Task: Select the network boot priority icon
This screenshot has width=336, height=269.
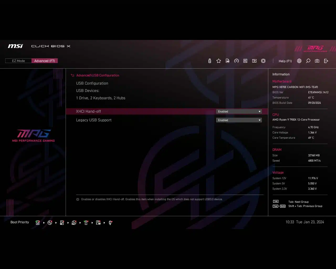Action: point(111,223)
